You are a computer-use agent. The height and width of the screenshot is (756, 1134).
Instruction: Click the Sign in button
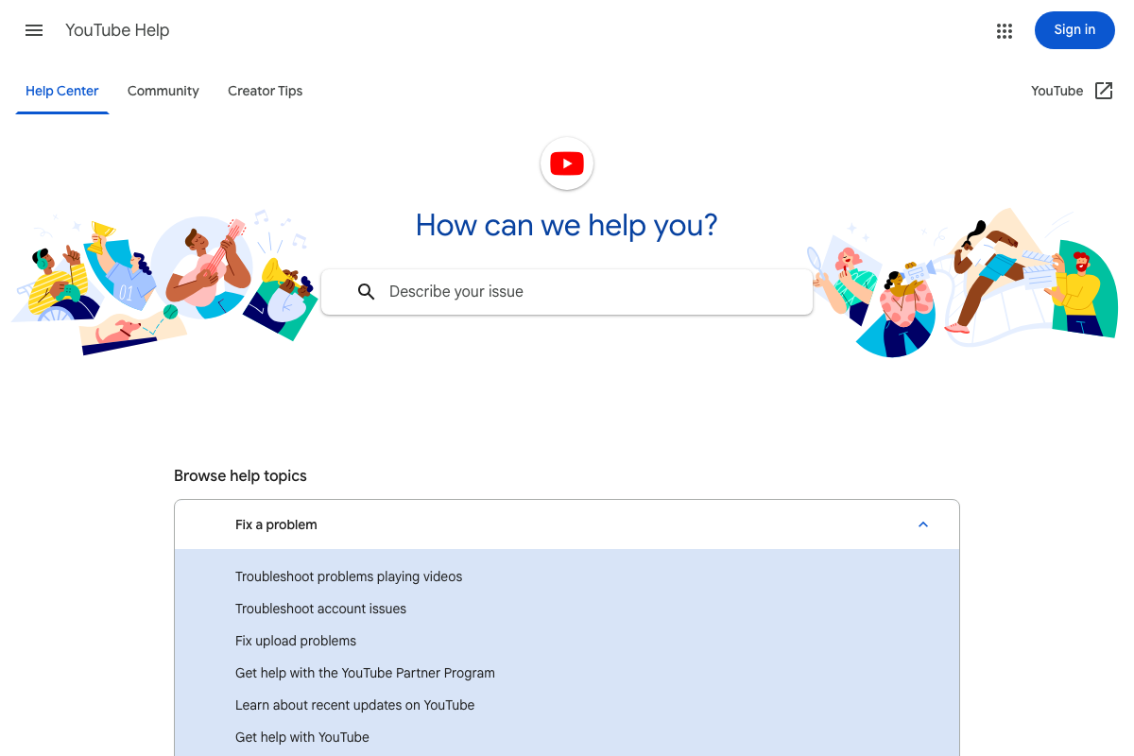point(1074,30)
